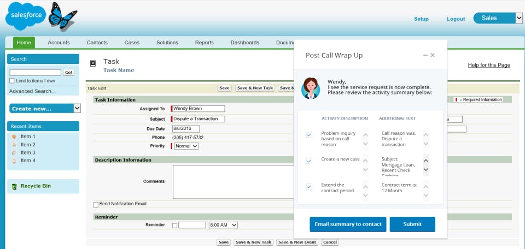The height and width of the screenshot is (249, 525).
Task: Click top Save & New Task button
Action: pyautogui.click(x=255, y=88)
